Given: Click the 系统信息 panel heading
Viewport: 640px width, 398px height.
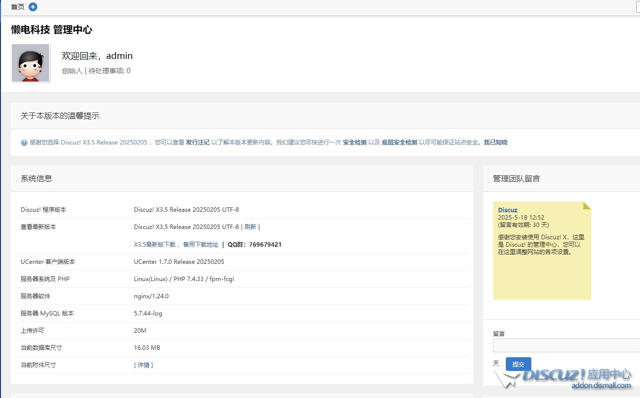Looking at the screenshot, I should coord(36,178).
